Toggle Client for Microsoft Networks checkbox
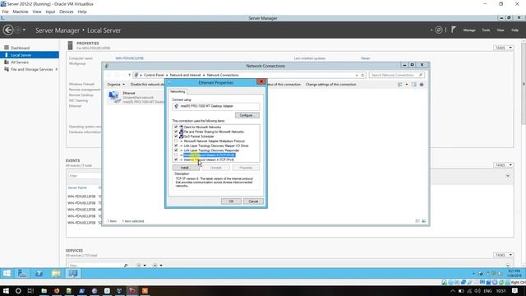Viewport: 526px width, 296px height. click(176, 127)
